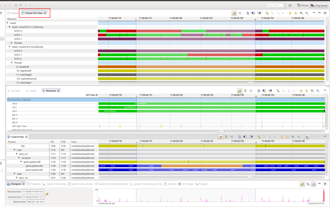Image resolution: width=330 pixels, height=207 pixels.
Task: Click Reset Time Scale home icon in Virtual CPU View
Action: click(248, 13)
